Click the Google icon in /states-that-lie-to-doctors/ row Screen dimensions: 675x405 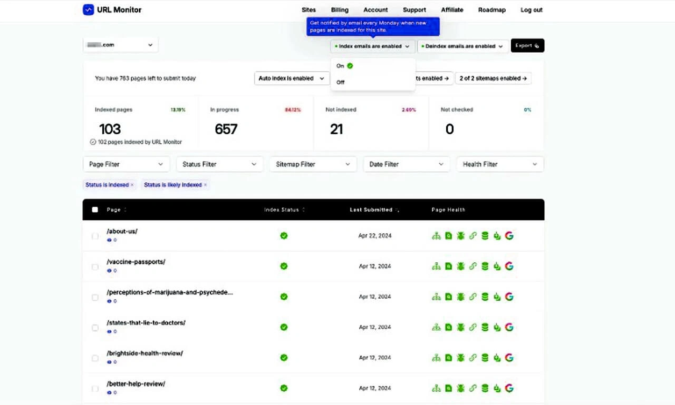click(x=509, y=328)
